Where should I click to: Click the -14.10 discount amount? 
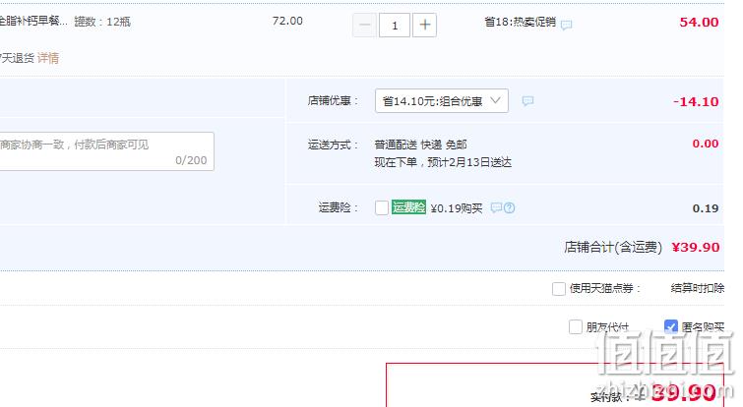pos(696,102)
